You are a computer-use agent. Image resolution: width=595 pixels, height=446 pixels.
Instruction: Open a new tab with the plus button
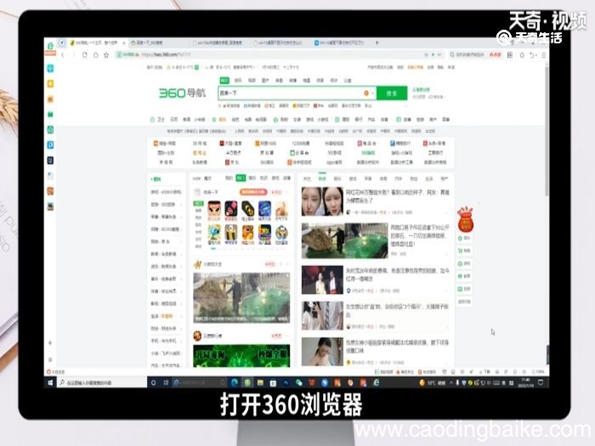click(x=377, y=42)
